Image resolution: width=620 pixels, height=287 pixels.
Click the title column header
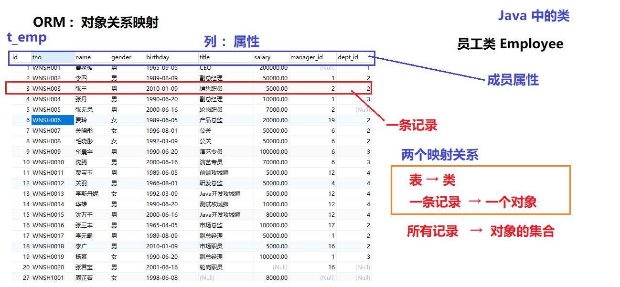(225, 57)
